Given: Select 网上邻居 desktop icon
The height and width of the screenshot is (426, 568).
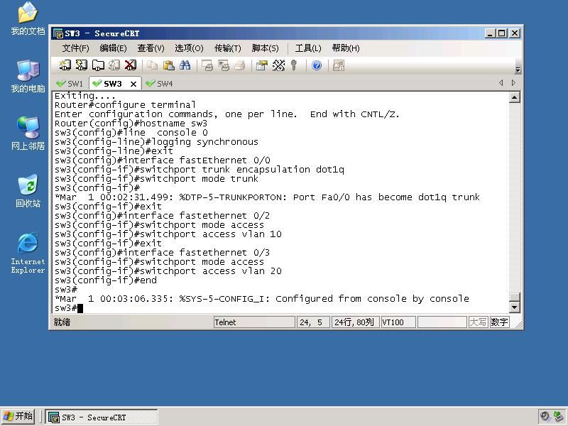Looking at the screenshot, I should coord(28,133).
